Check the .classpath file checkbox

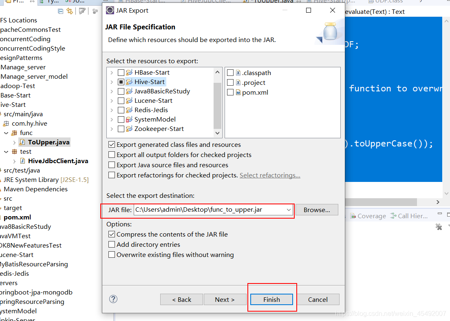230,73
